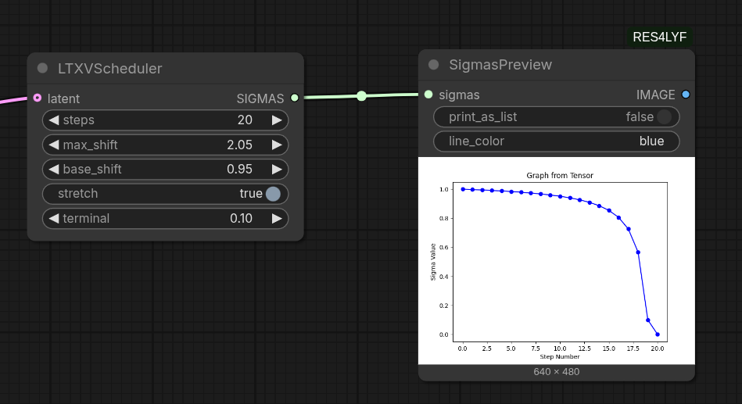
Task: Click the max_shift value 2.05
Action: tap(239, 145)
